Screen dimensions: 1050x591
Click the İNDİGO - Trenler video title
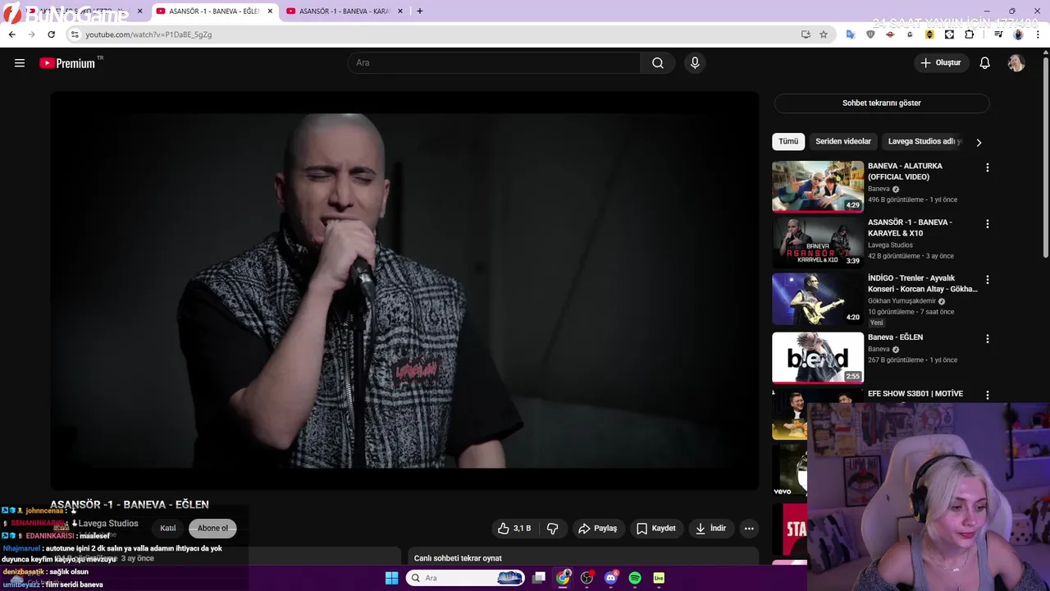click(x=923, y=284)
